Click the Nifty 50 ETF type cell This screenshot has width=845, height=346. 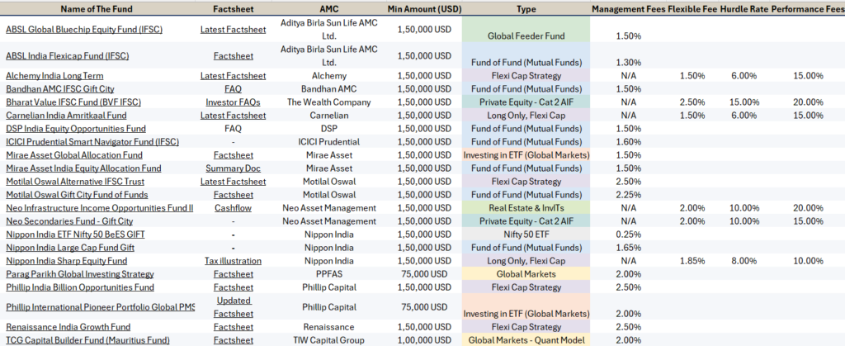click(x=526, y=235)
